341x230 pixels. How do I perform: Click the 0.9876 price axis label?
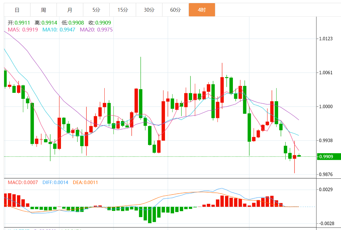pos(326,174)
